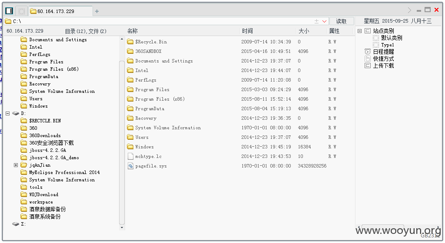
Task: Select ProgramData folder in the file list
Action: click(149, 109)
